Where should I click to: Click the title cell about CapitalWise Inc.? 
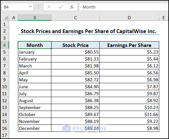pyautogui.click(x=89, y=31)
